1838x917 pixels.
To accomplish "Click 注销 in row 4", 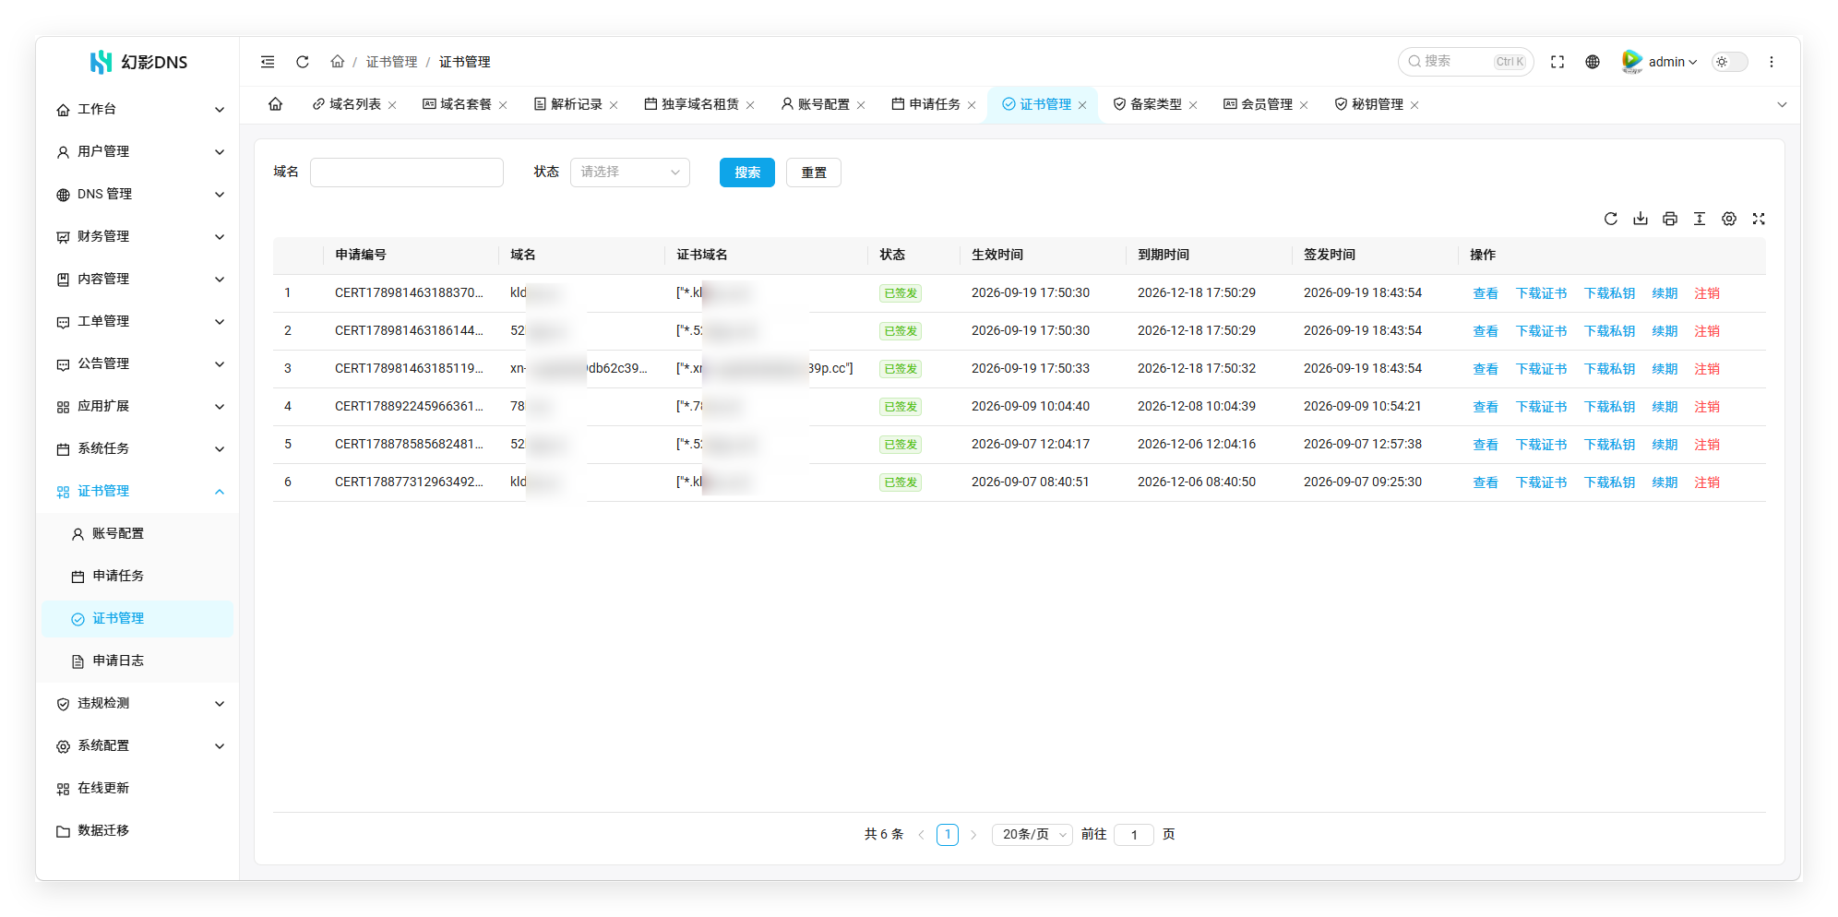I will 1707,407.
